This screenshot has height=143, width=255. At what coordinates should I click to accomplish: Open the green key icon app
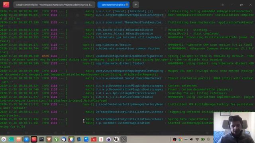click(x=56, y=139)
